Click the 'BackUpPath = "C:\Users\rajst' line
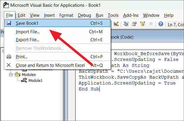 coord(131,71)
